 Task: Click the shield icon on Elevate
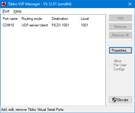click(x=114, y=100)
